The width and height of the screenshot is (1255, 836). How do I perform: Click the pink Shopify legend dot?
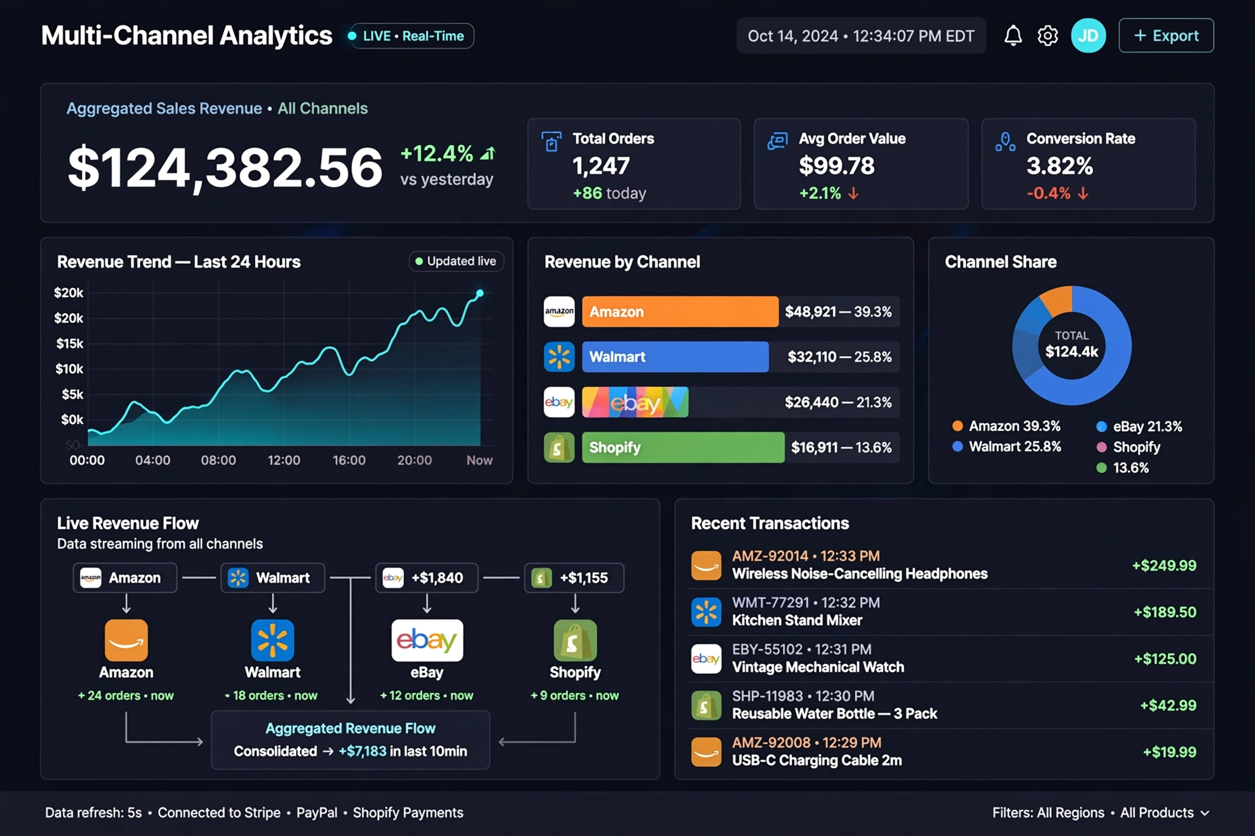(x=1101, y=447)
